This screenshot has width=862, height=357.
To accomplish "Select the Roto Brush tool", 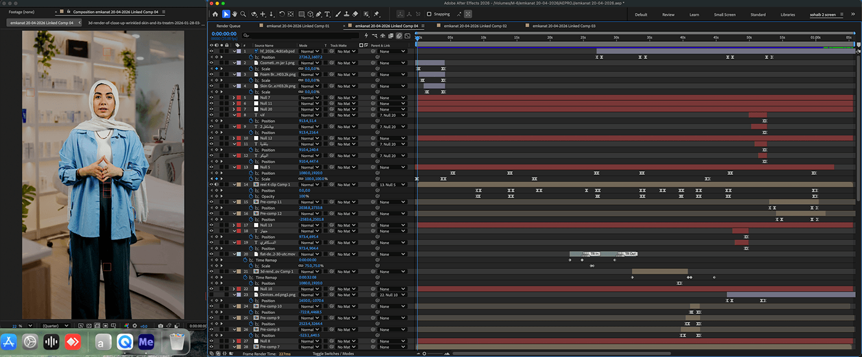I will [365, 14].
